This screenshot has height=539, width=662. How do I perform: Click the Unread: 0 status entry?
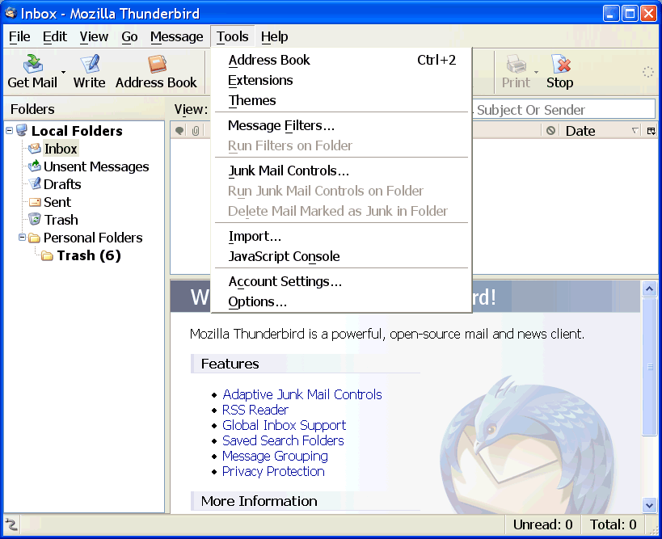[543, 524]
